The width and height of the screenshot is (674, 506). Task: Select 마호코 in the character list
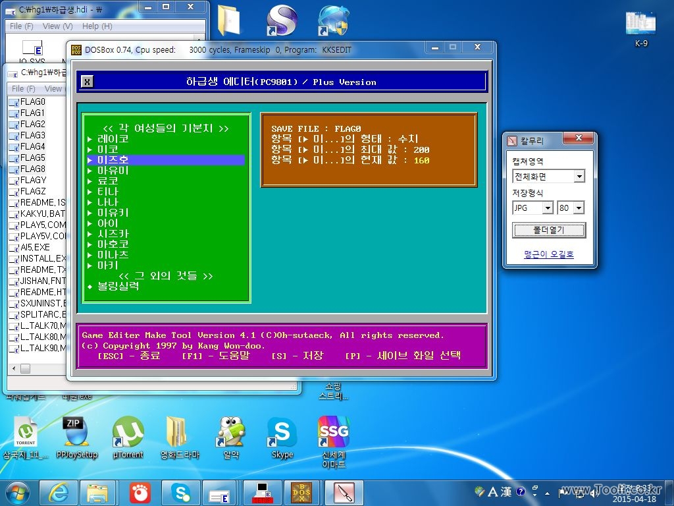[113, 244]
